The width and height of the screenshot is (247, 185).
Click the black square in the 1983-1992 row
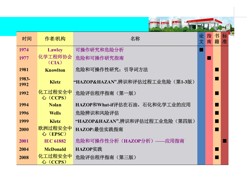tap(217, 79)
